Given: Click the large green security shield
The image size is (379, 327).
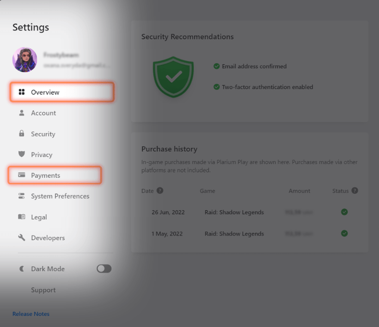Looking at the screenshot, I should tap(173, 77).
